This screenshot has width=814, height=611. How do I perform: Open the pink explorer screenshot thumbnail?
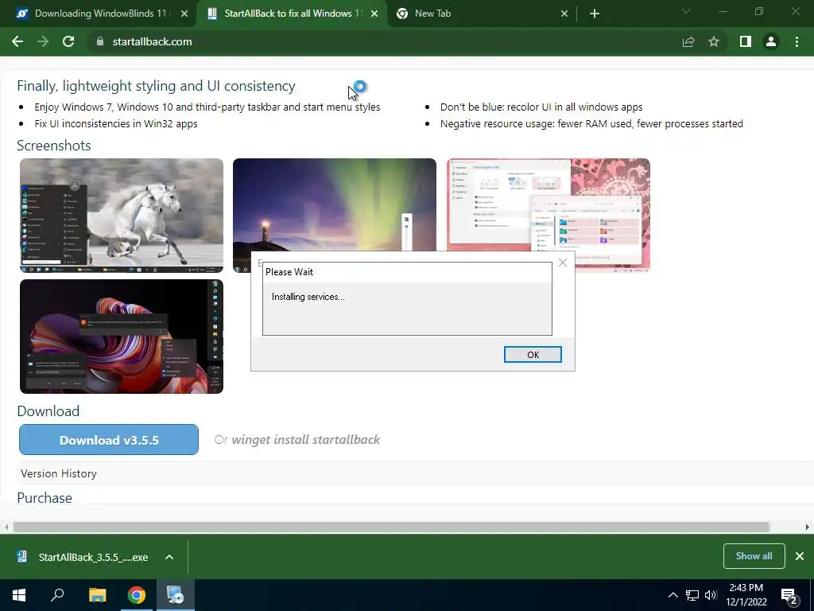coord(548,204)
